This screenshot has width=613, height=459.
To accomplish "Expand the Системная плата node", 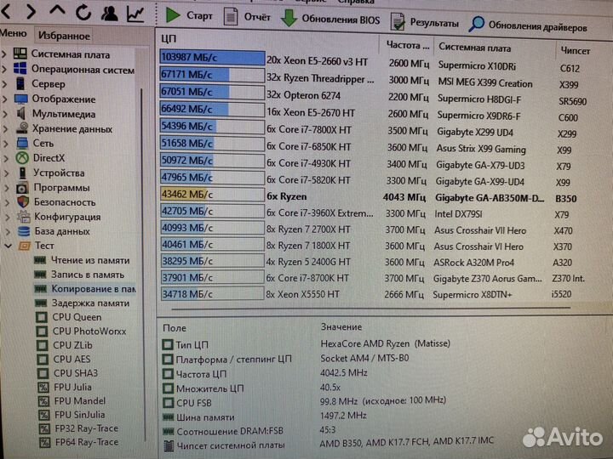I will pyautogui.click(x=5, y=54).
